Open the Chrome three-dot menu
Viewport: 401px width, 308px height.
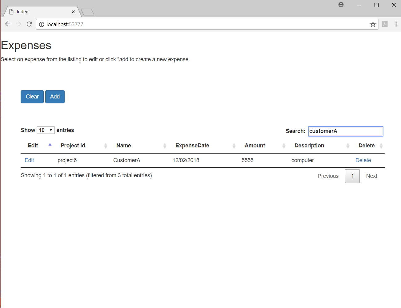pyautogui.click(x=396, y=24)
